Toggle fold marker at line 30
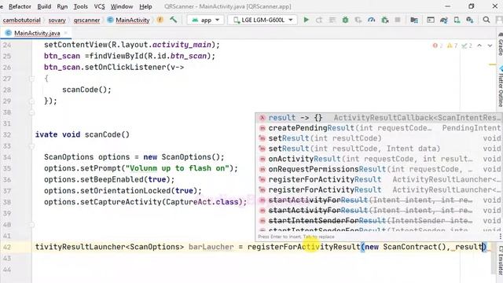Viewport: 503px width, 283px height. (x=31, y=112)
